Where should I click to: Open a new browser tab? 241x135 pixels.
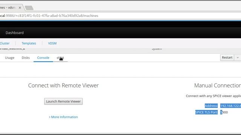tap(29, 7)
